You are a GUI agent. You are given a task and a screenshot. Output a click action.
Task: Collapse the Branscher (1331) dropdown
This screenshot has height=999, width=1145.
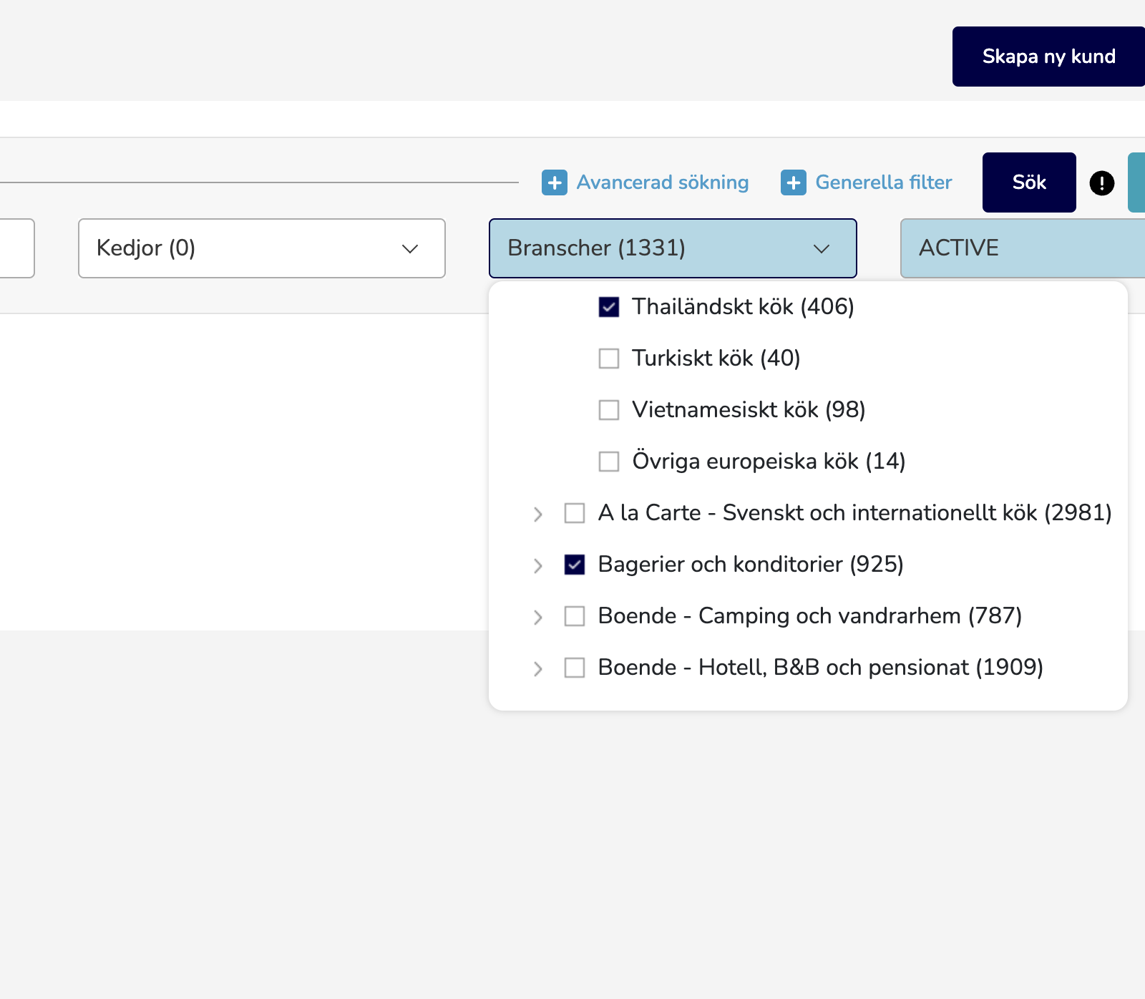click(673, 248)
